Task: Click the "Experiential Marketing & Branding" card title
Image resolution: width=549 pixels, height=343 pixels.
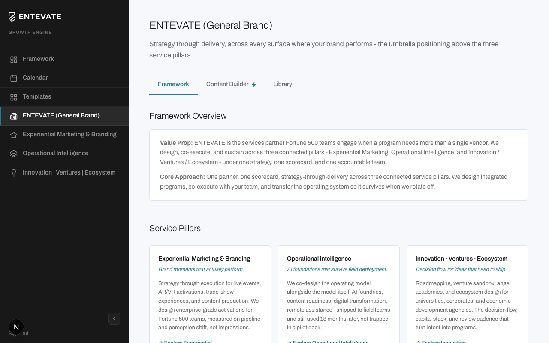Action: coord(204,259)
